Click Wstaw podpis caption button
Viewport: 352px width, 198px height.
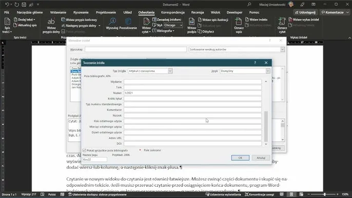[191, 26]
